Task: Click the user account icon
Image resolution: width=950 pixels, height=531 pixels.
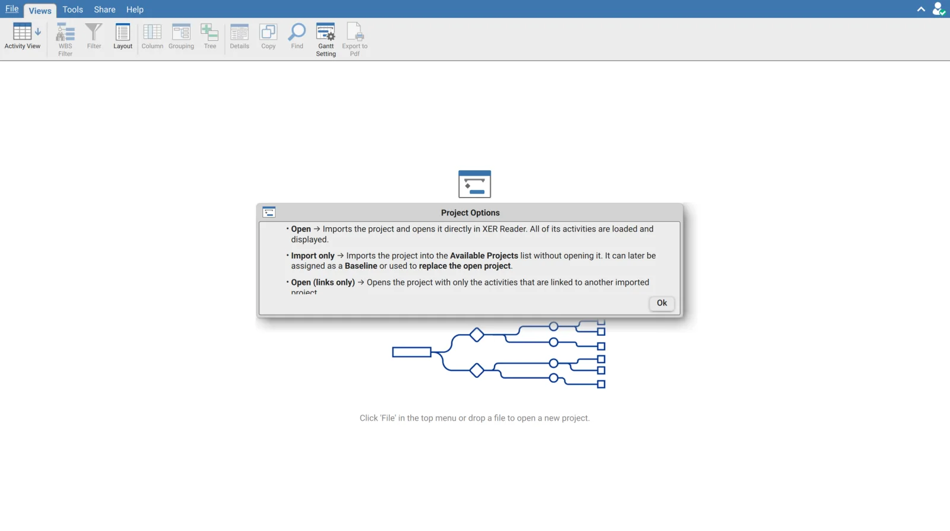Action: [x=939, y=9]
